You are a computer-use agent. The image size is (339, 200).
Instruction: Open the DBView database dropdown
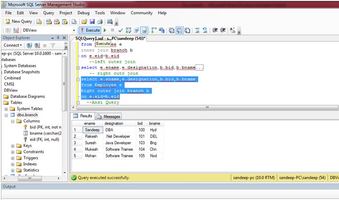(x=74, y=30)
